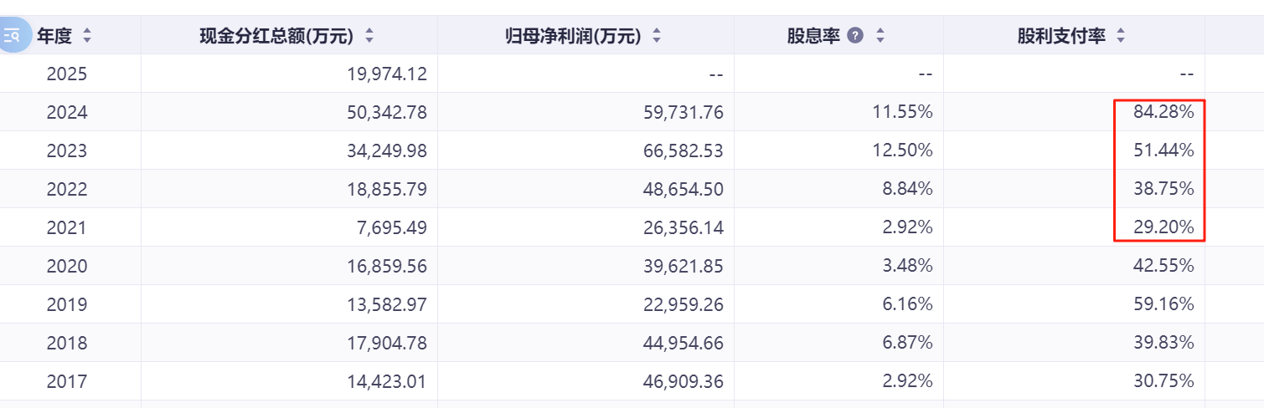Select the 归母净利润(万元) header label
The image size is (1264, 408).
tap(573, 36)
